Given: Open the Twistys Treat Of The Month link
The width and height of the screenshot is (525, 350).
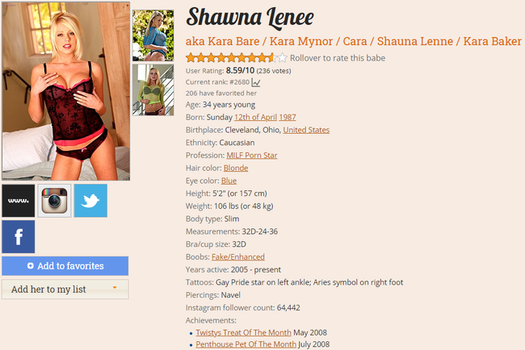Looking at the screenshot, I should click(243, 332).
